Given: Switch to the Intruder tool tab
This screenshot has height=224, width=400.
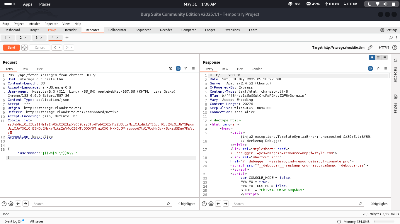Looking at the screenshot, I should [x=71, y=30].
